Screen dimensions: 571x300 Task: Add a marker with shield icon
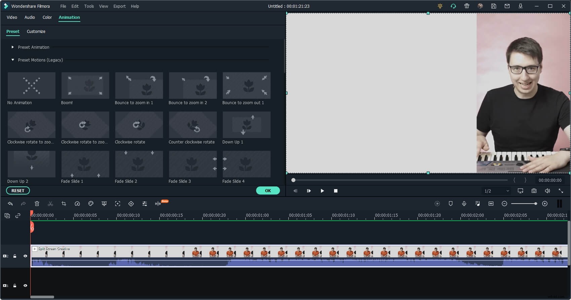(451, 204)
